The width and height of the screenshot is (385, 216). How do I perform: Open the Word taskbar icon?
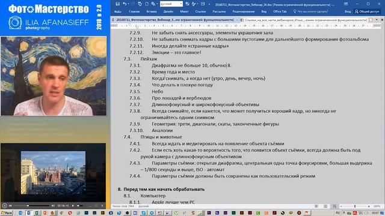tap(29, 213)
